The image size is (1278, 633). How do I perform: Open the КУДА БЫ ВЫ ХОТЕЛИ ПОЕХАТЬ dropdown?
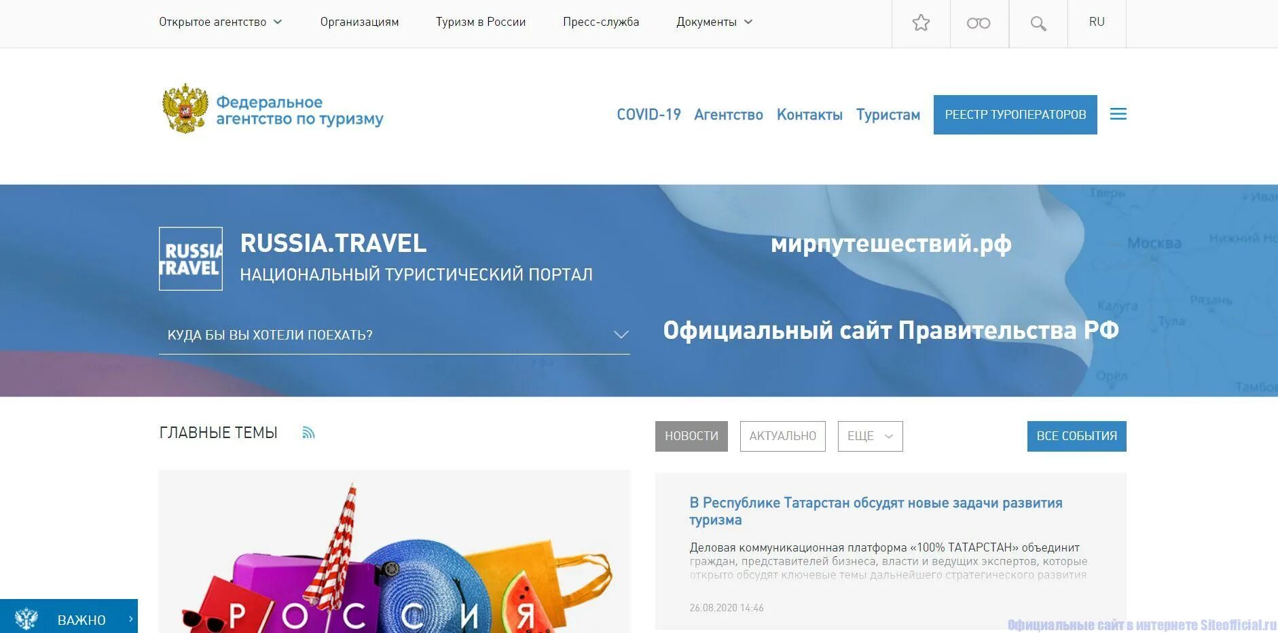[395, 335]
